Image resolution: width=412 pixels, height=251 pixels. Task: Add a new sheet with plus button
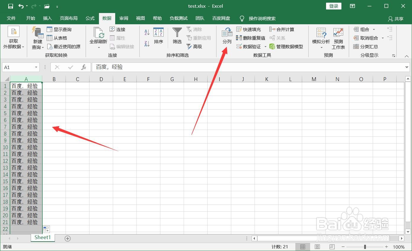[68, 238]
